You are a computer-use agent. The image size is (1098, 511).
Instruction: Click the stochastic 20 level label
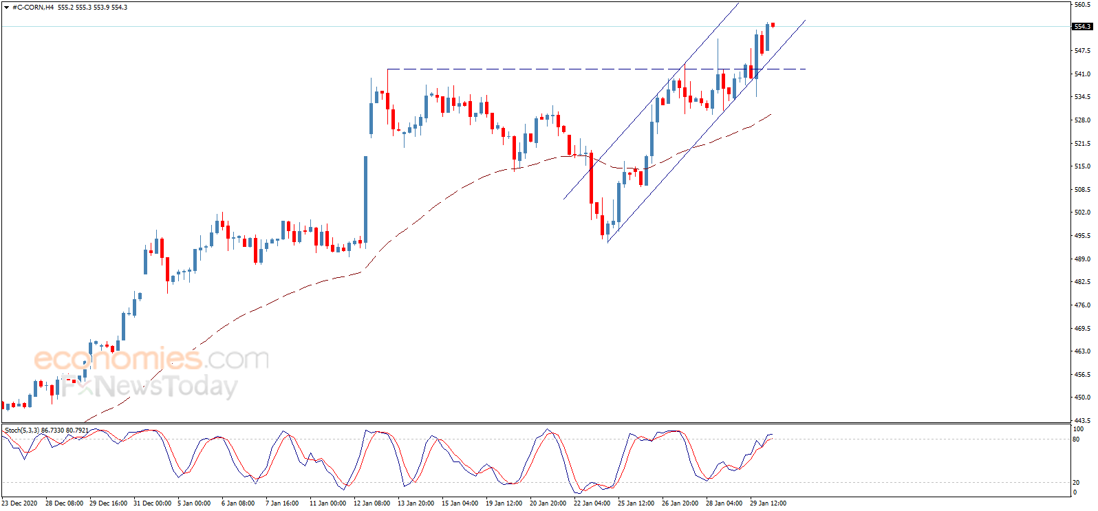click(1076, 482)
